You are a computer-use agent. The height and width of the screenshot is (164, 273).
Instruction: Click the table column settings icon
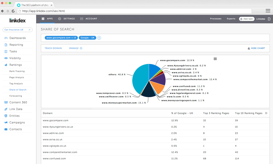coord(266,113)
